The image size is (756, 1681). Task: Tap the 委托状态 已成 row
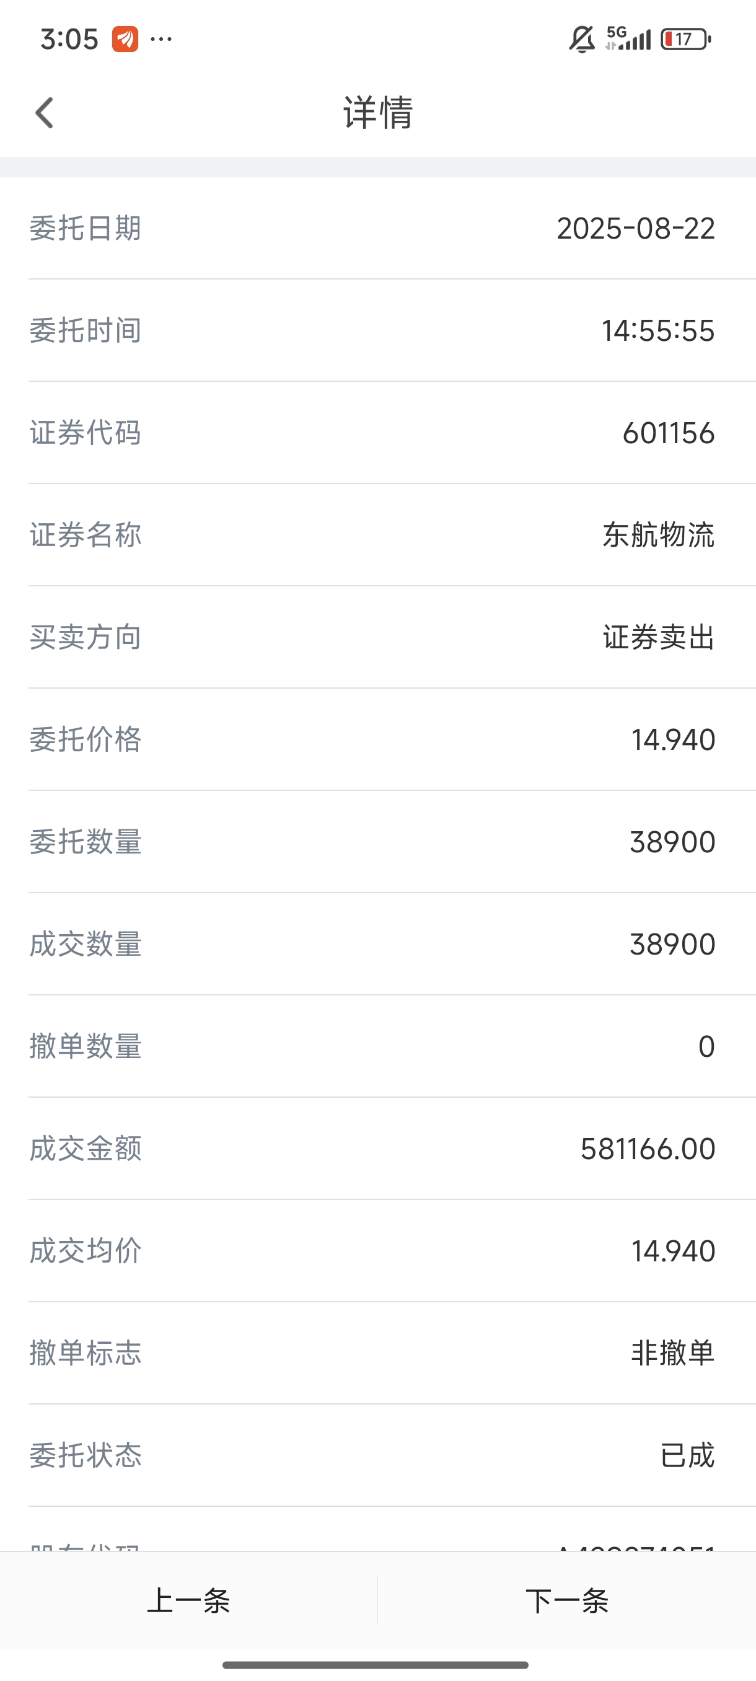pos(379,1455)
